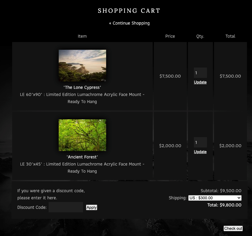The height and width of the screenshot is (236, 252).
Task: Click the Shopping Cart page heading
Action: tap(129, 11)
